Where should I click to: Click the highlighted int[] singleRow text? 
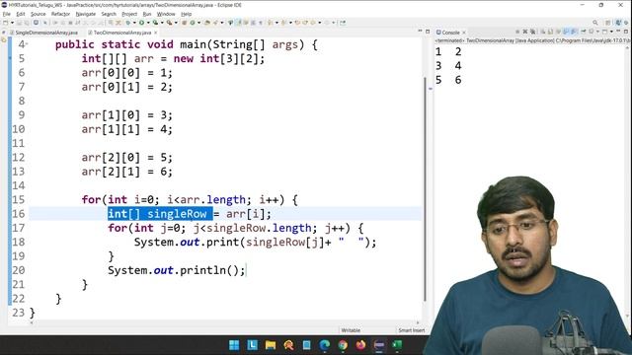click(160, 214)
